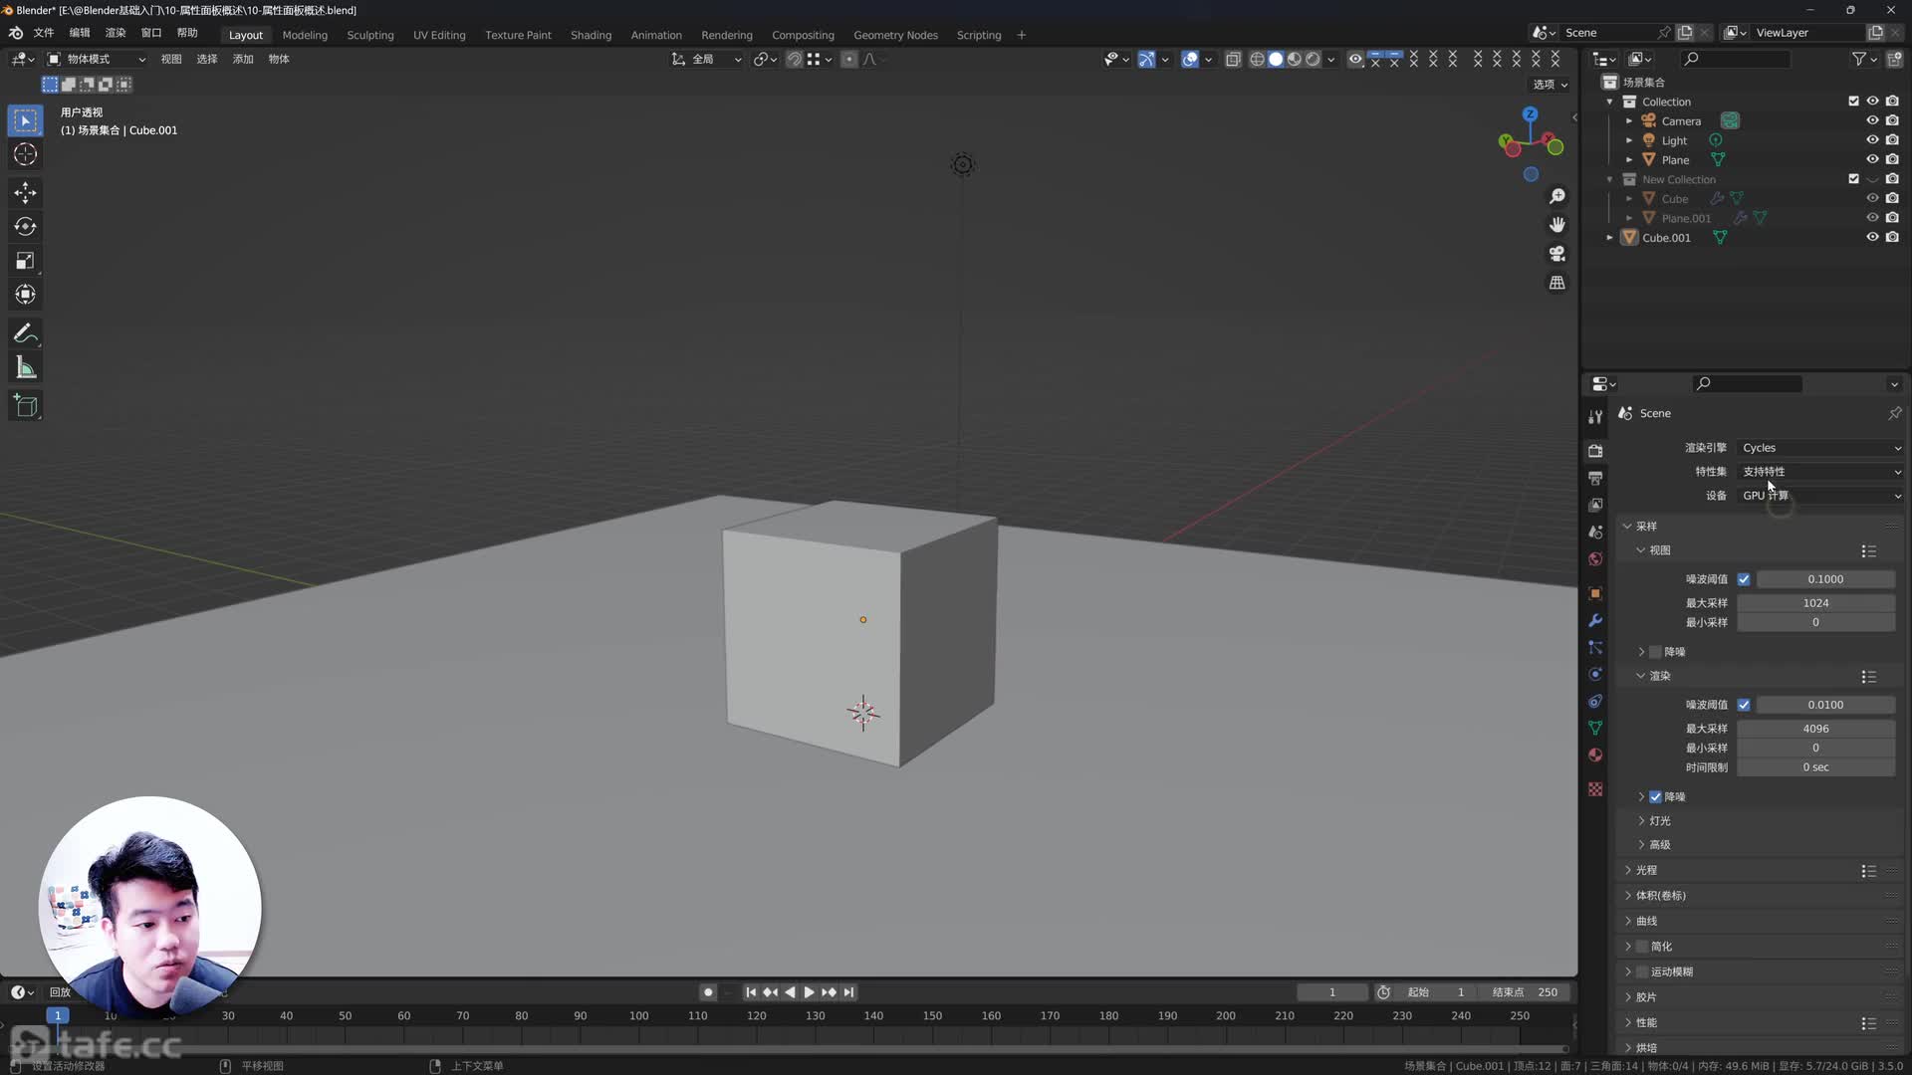Switch viewport to rendered shading mode
Image resolution: width=1912 pixels, height=1075 pixels.
1313,59
